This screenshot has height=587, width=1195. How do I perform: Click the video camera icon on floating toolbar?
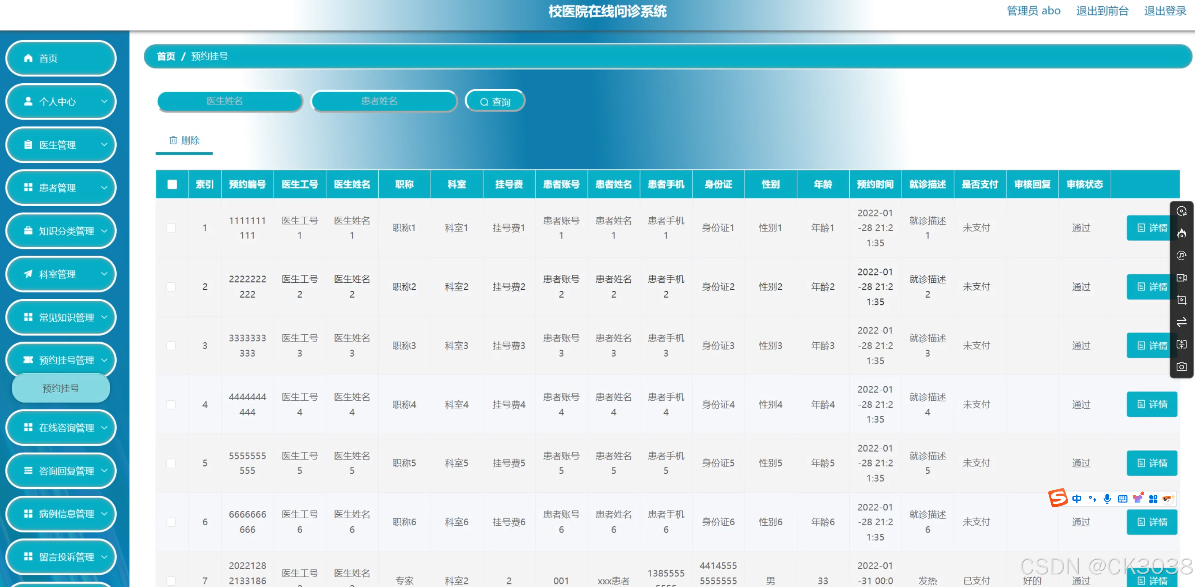pos(1181,278)
